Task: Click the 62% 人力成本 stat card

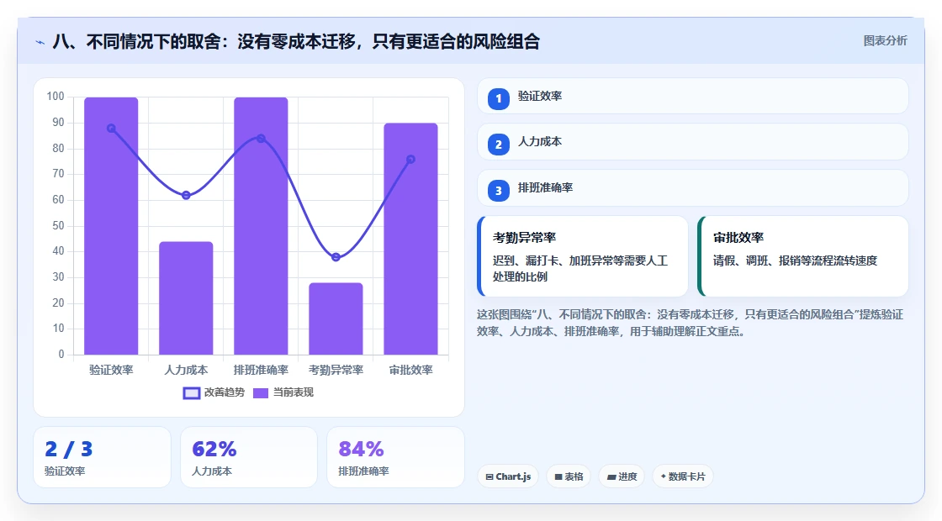Action: 249,457
